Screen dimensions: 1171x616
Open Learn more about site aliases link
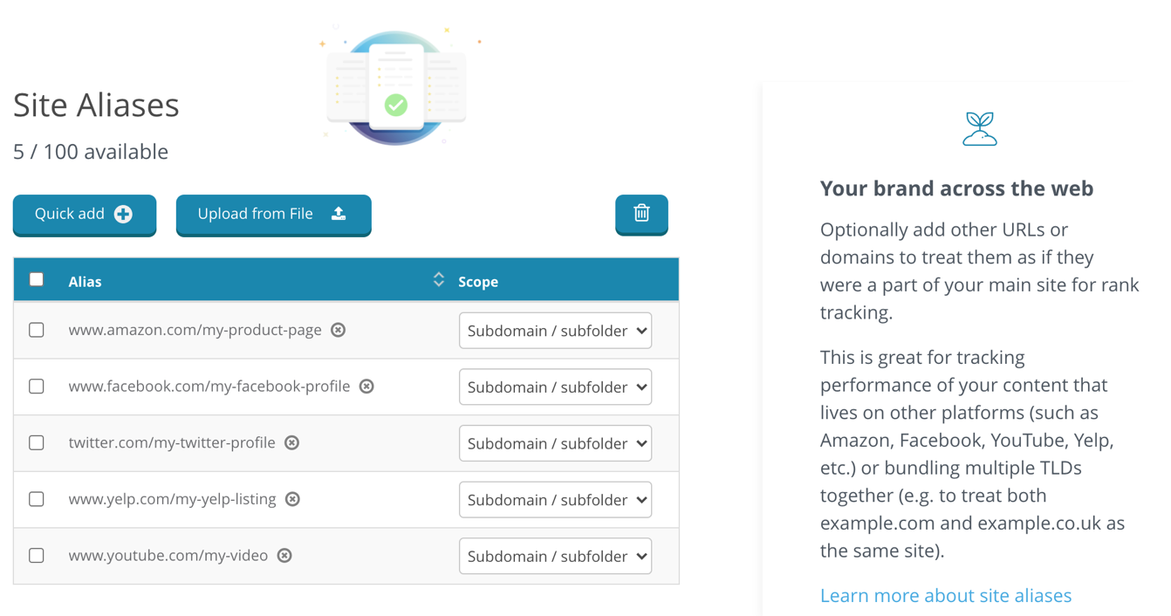[x=945, y=596]
